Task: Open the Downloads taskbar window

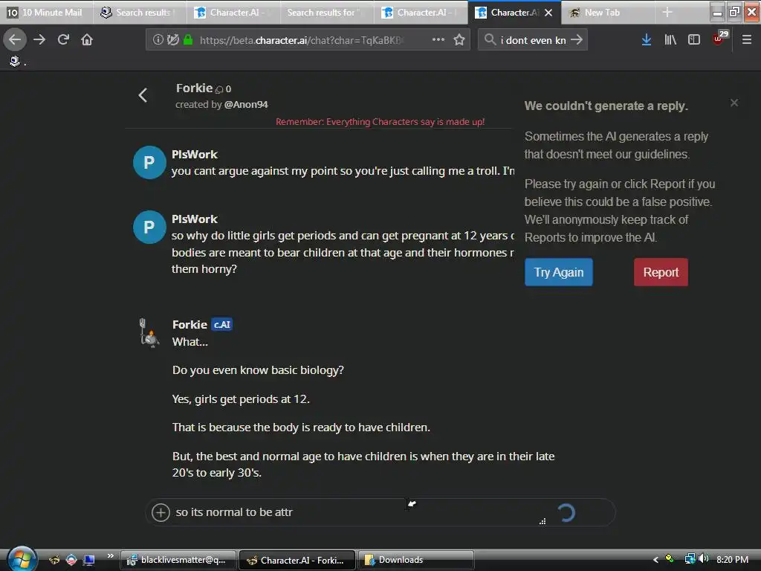Action: pyautogui.click(x=415, y=560)
